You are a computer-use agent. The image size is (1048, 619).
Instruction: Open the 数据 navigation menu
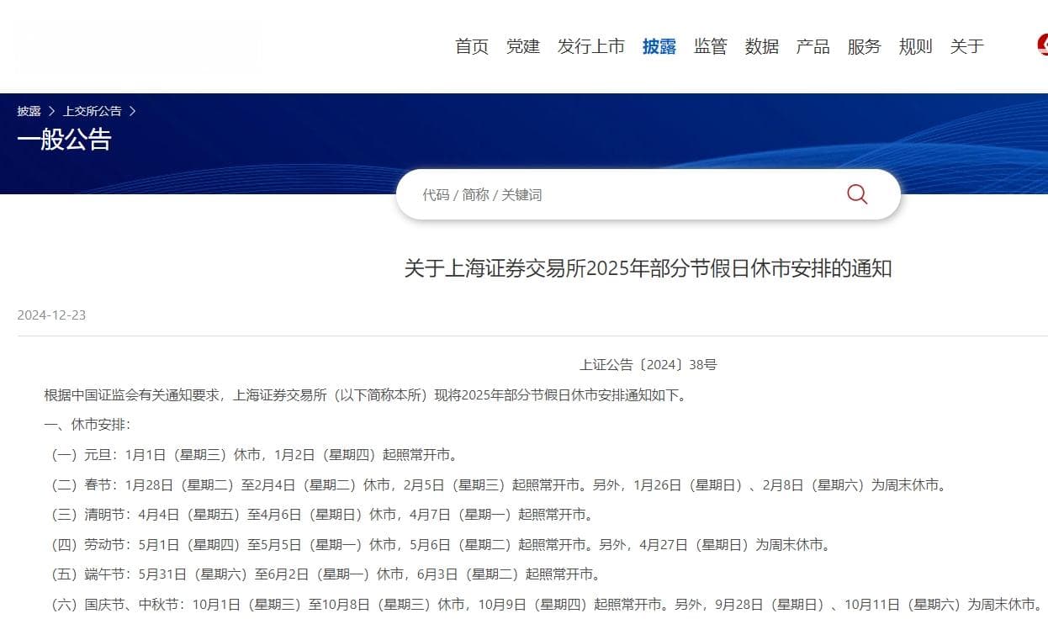coord(762,46)
